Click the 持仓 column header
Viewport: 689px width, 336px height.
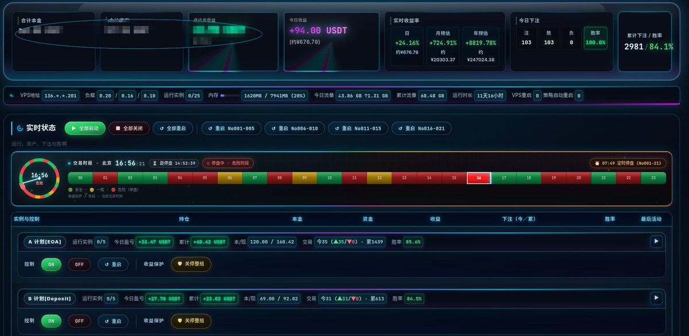tap(184, 219)
